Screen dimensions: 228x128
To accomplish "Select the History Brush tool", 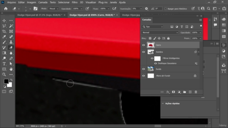I will coord(4,47).
